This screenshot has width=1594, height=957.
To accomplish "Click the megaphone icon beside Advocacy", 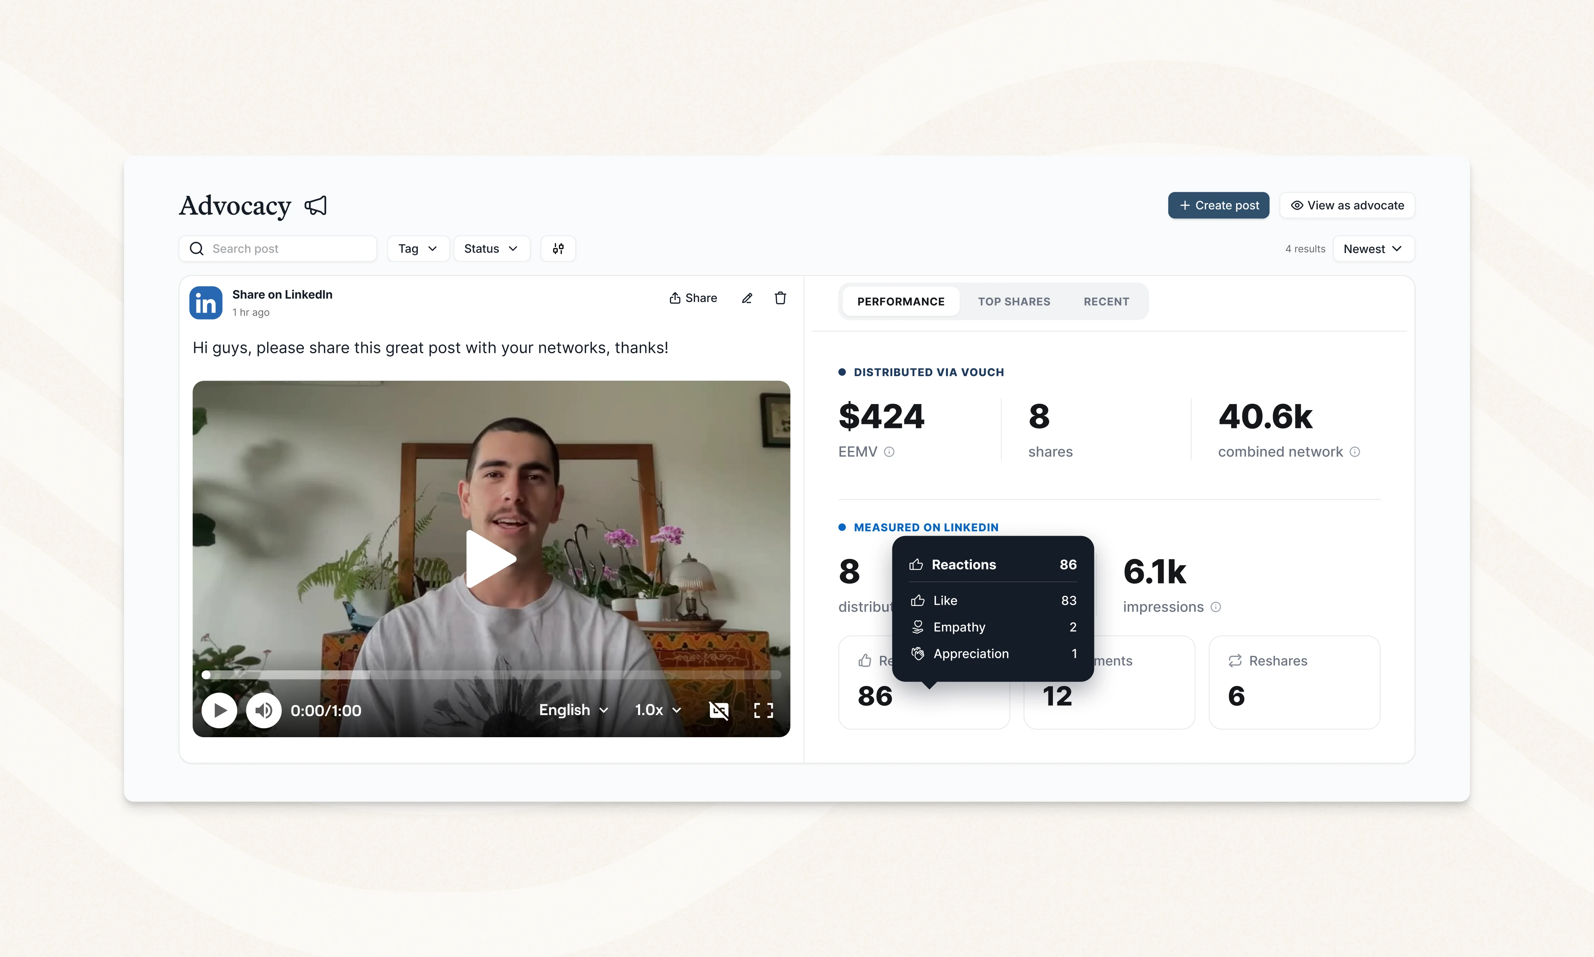I will pyautogui.click(x=316, y=206).
